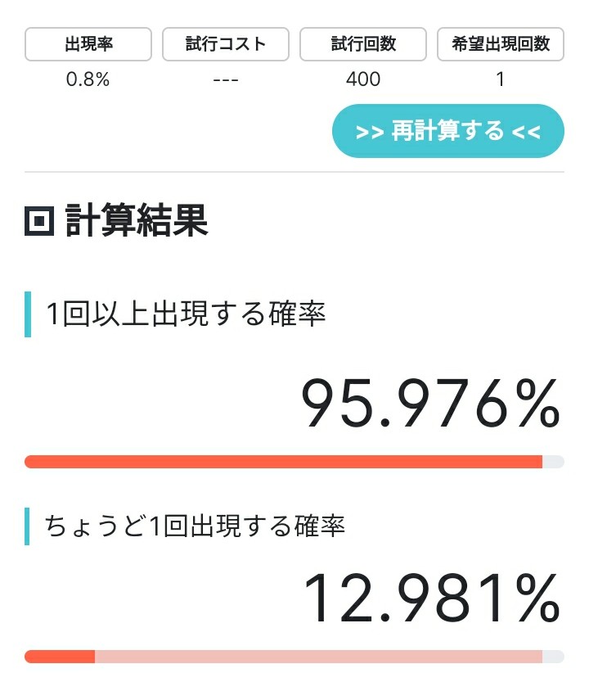Click the teal accent bar beside 1回以上出現する確率
The image size is (589, 673).
point(28,314)
